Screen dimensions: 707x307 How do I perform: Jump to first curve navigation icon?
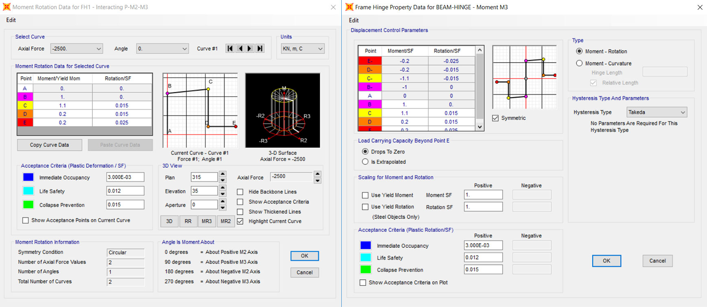coord(230,48)
